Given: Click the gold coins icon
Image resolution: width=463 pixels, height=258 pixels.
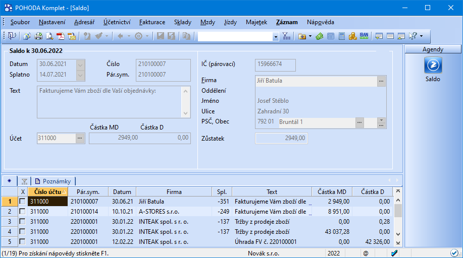Looking at the screenshot, I should tap(352, 36).
